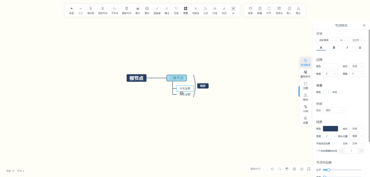Open the 主题 theme tab

point(305,86)
